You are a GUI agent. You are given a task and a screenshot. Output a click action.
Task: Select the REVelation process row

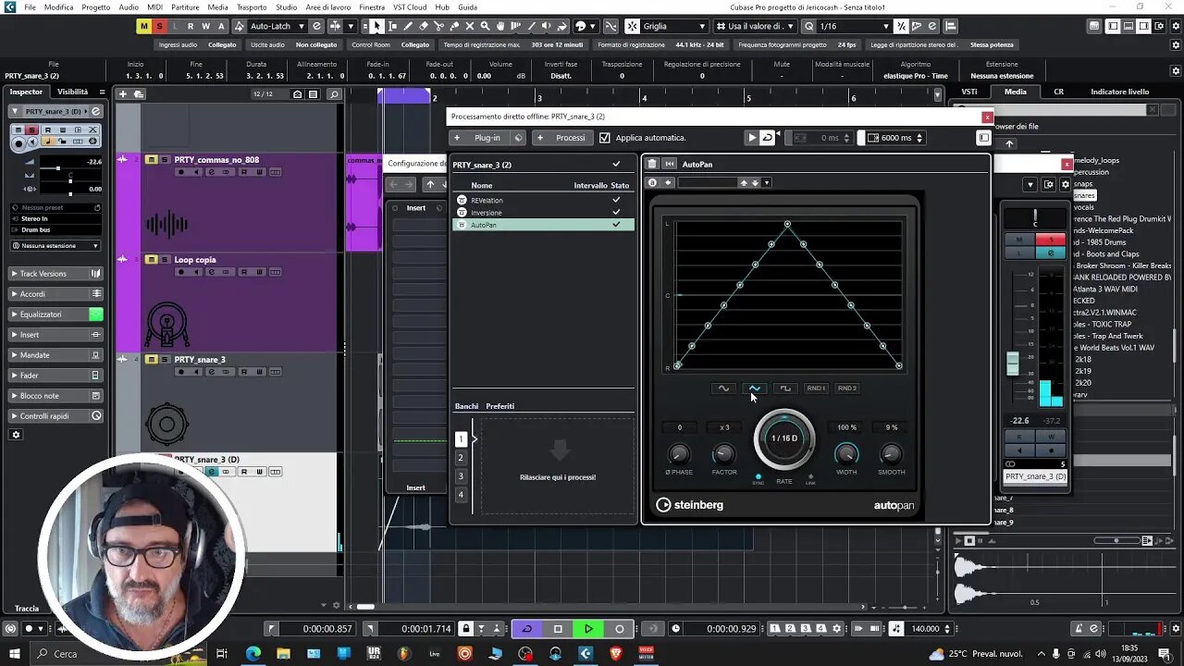pyautogui.click(x=543, y=200)
